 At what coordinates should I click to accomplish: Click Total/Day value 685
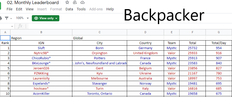click(219, 89)
